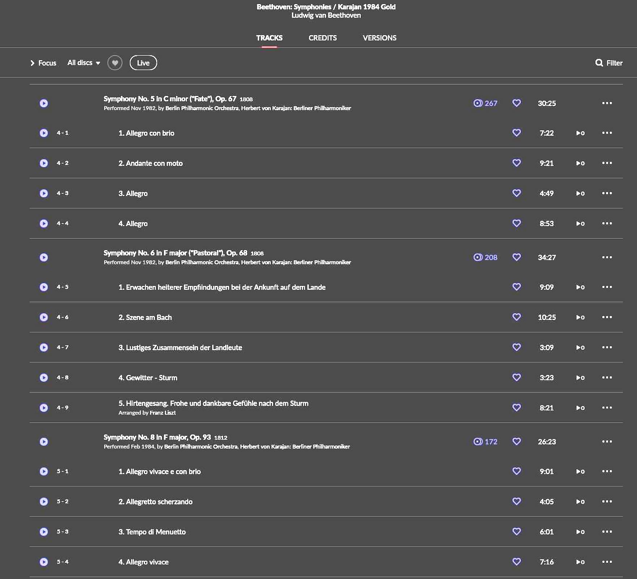Open more options for Tempo di Menuetto
Screen dimensions: 637x579
(x=607, y=532)
